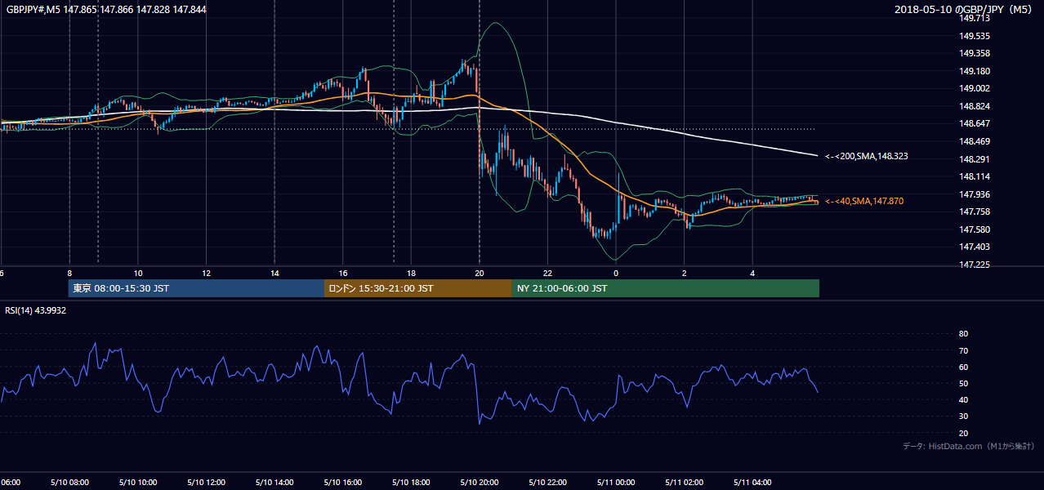Select the 40 SMA 147.870 label

pos(864,201)
